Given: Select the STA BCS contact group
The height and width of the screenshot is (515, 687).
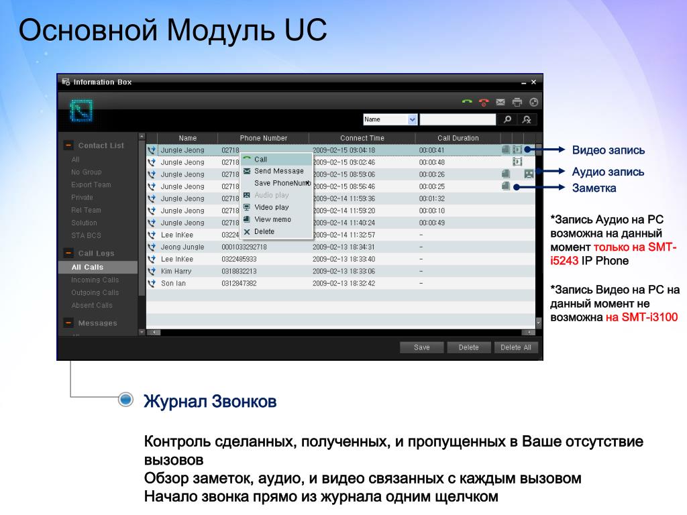Looking at the screenshot, I should (86, 235).
